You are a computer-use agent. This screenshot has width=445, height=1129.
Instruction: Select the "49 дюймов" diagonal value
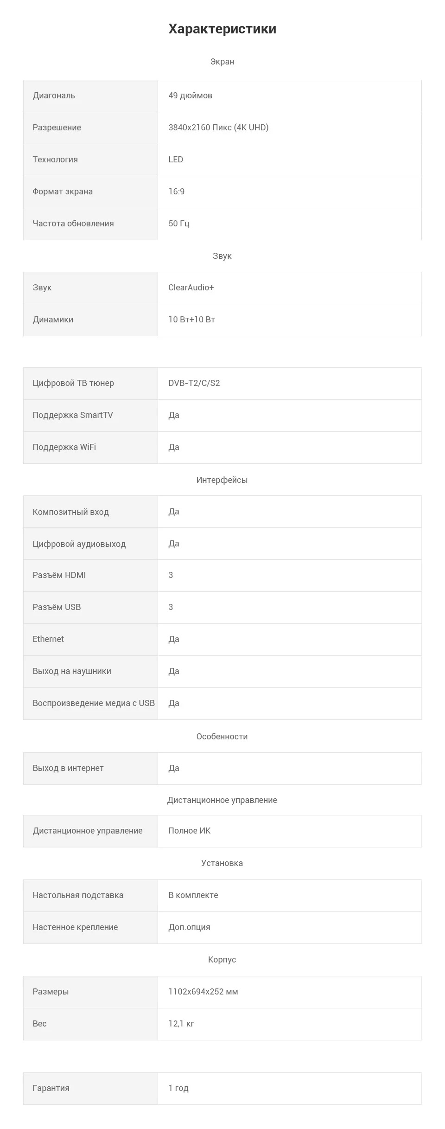click(190, 96)
